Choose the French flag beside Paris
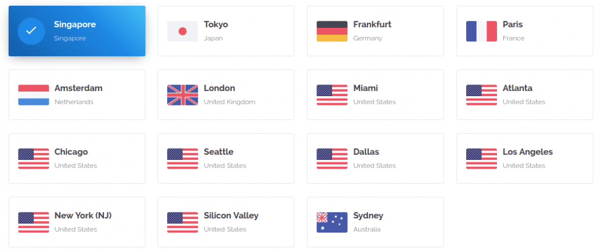The image size is (598, 252). click(x=481, y=31)
